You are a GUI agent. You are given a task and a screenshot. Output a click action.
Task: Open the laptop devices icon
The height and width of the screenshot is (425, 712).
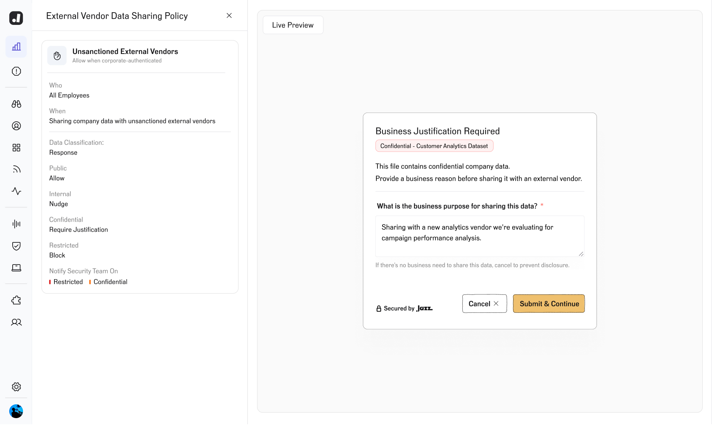[x=16, y=268]
